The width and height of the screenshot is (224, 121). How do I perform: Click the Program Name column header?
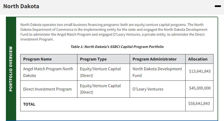49,59
